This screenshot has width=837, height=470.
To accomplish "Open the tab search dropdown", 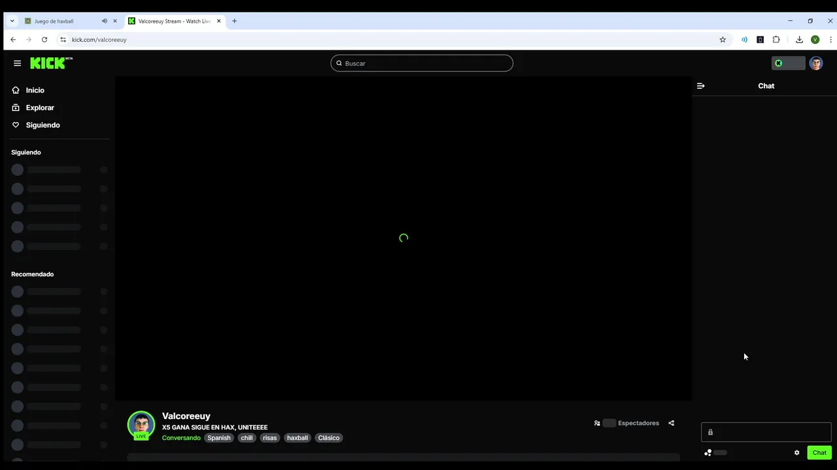I will pyautogui.click(x=12, y=21).
